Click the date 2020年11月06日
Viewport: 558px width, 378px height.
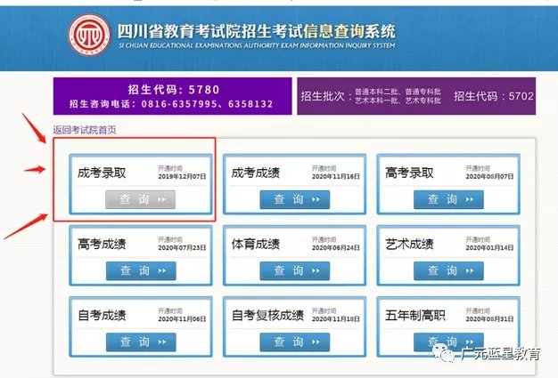tap(182, 319)
